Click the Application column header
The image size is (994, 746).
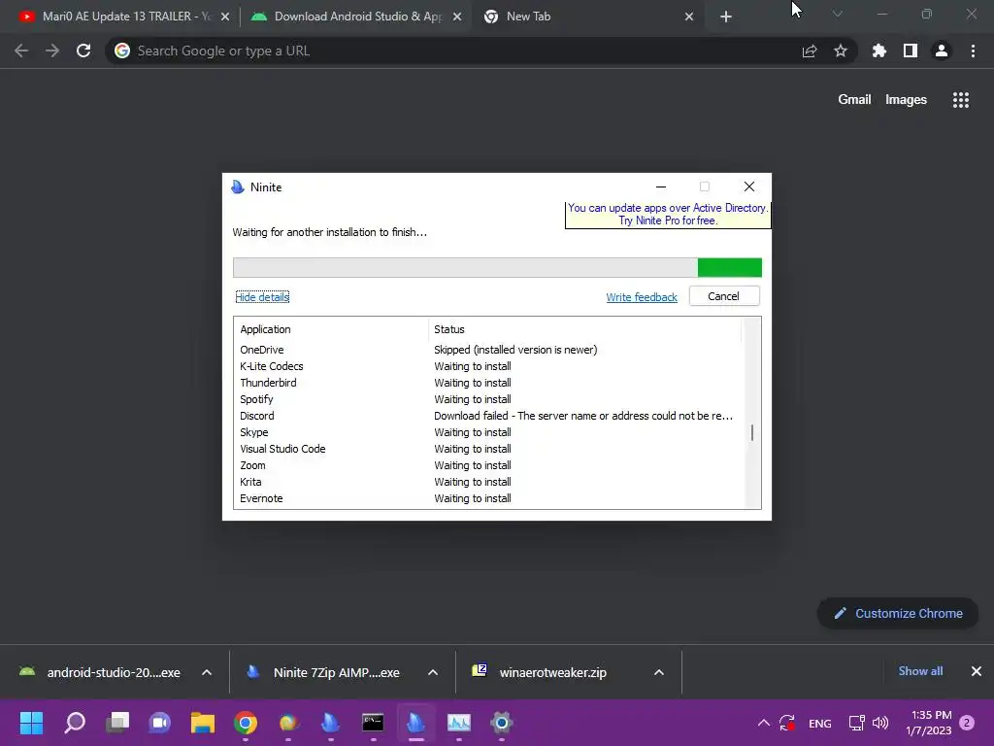point(332,329)
